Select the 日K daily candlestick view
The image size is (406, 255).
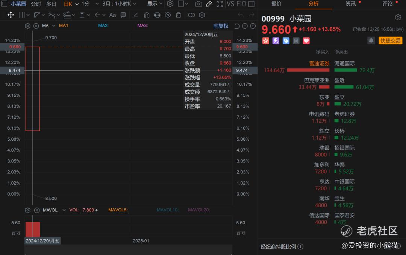(68, 4)
